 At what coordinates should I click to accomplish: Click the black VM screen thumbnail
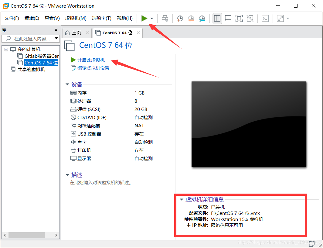pyautogui.click(x=249, y=124)
